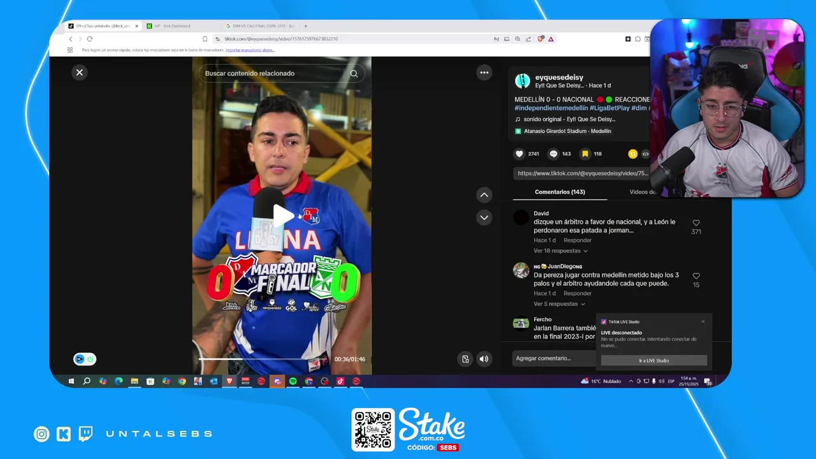
Task: Go to previous video with up arrow
Action: 484,195
